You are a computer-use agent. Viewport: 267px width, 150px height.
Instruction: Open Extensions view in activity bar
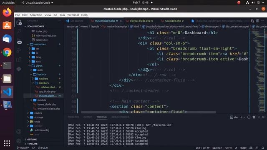(x=19, y=60)
